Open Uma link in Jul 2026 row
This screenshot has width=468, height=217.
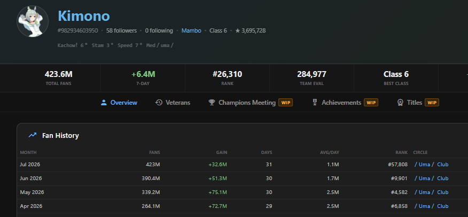point(424,165)
